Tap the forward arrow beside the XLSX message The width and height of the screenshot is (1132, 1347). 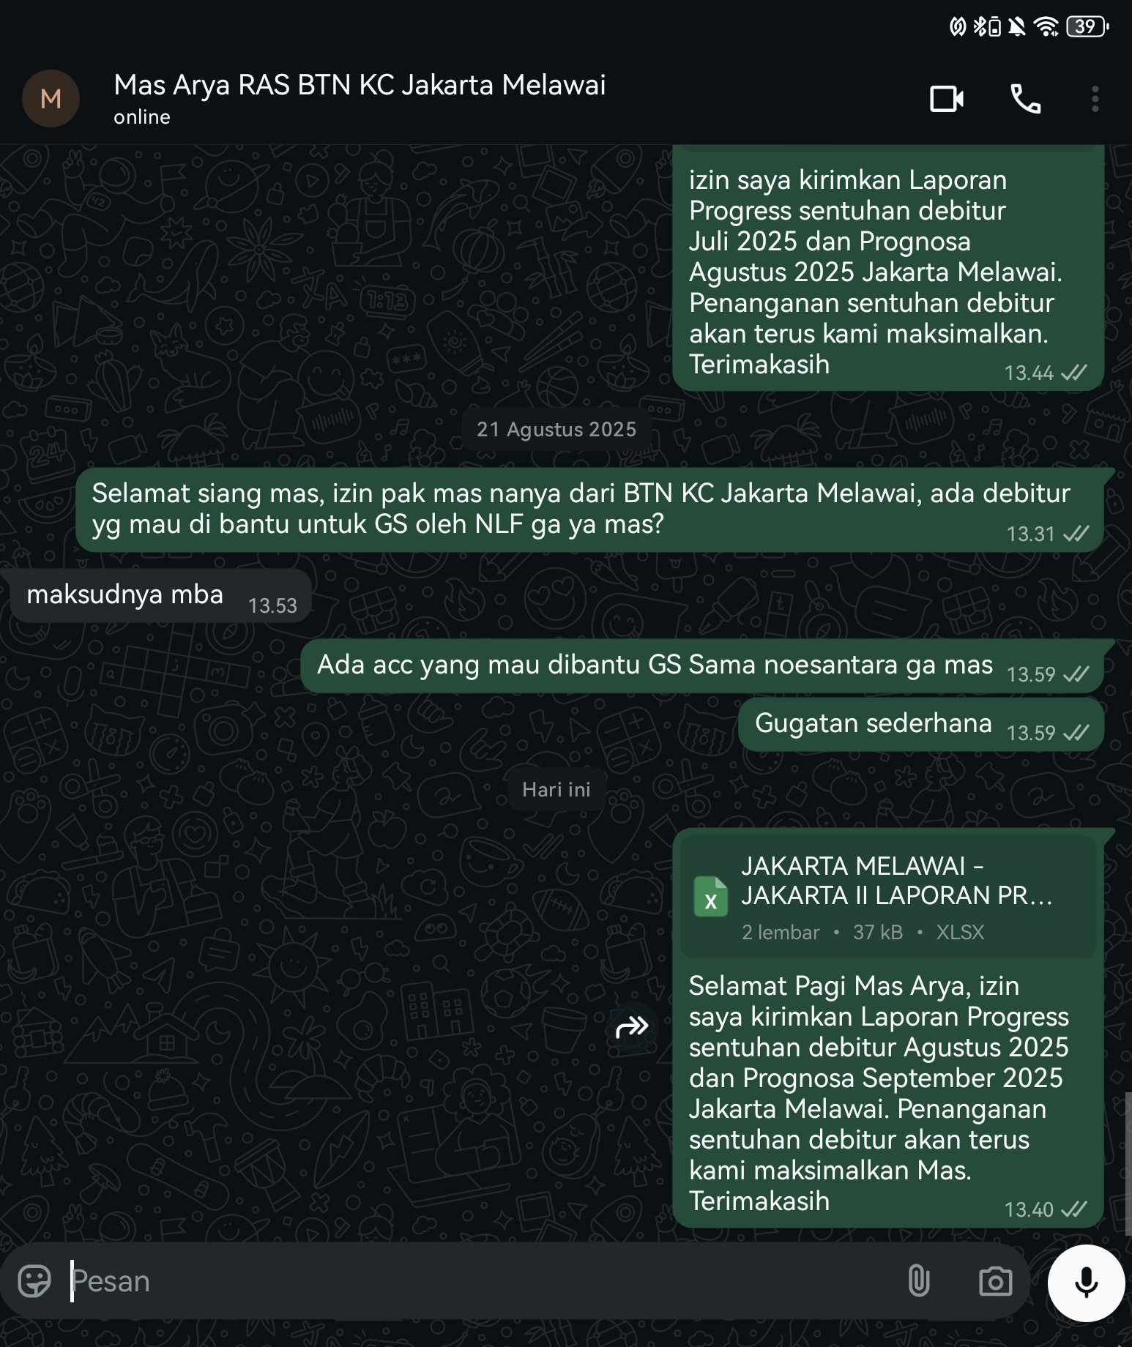632,1027
